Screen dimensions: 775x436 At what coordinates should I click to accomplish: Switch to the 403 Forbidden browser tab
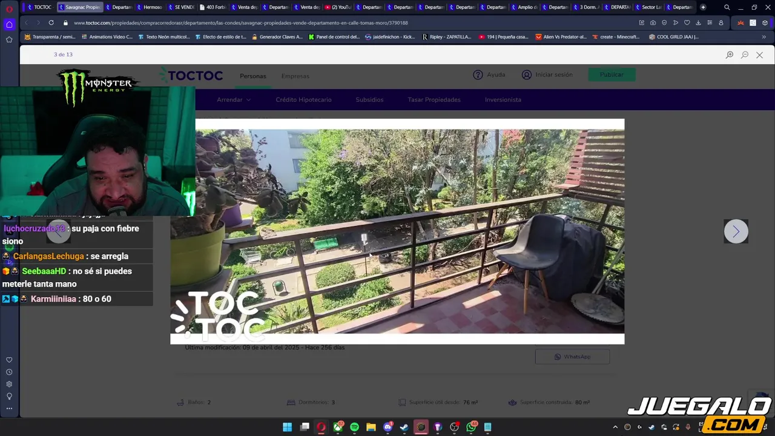click(x=212, y=7)
